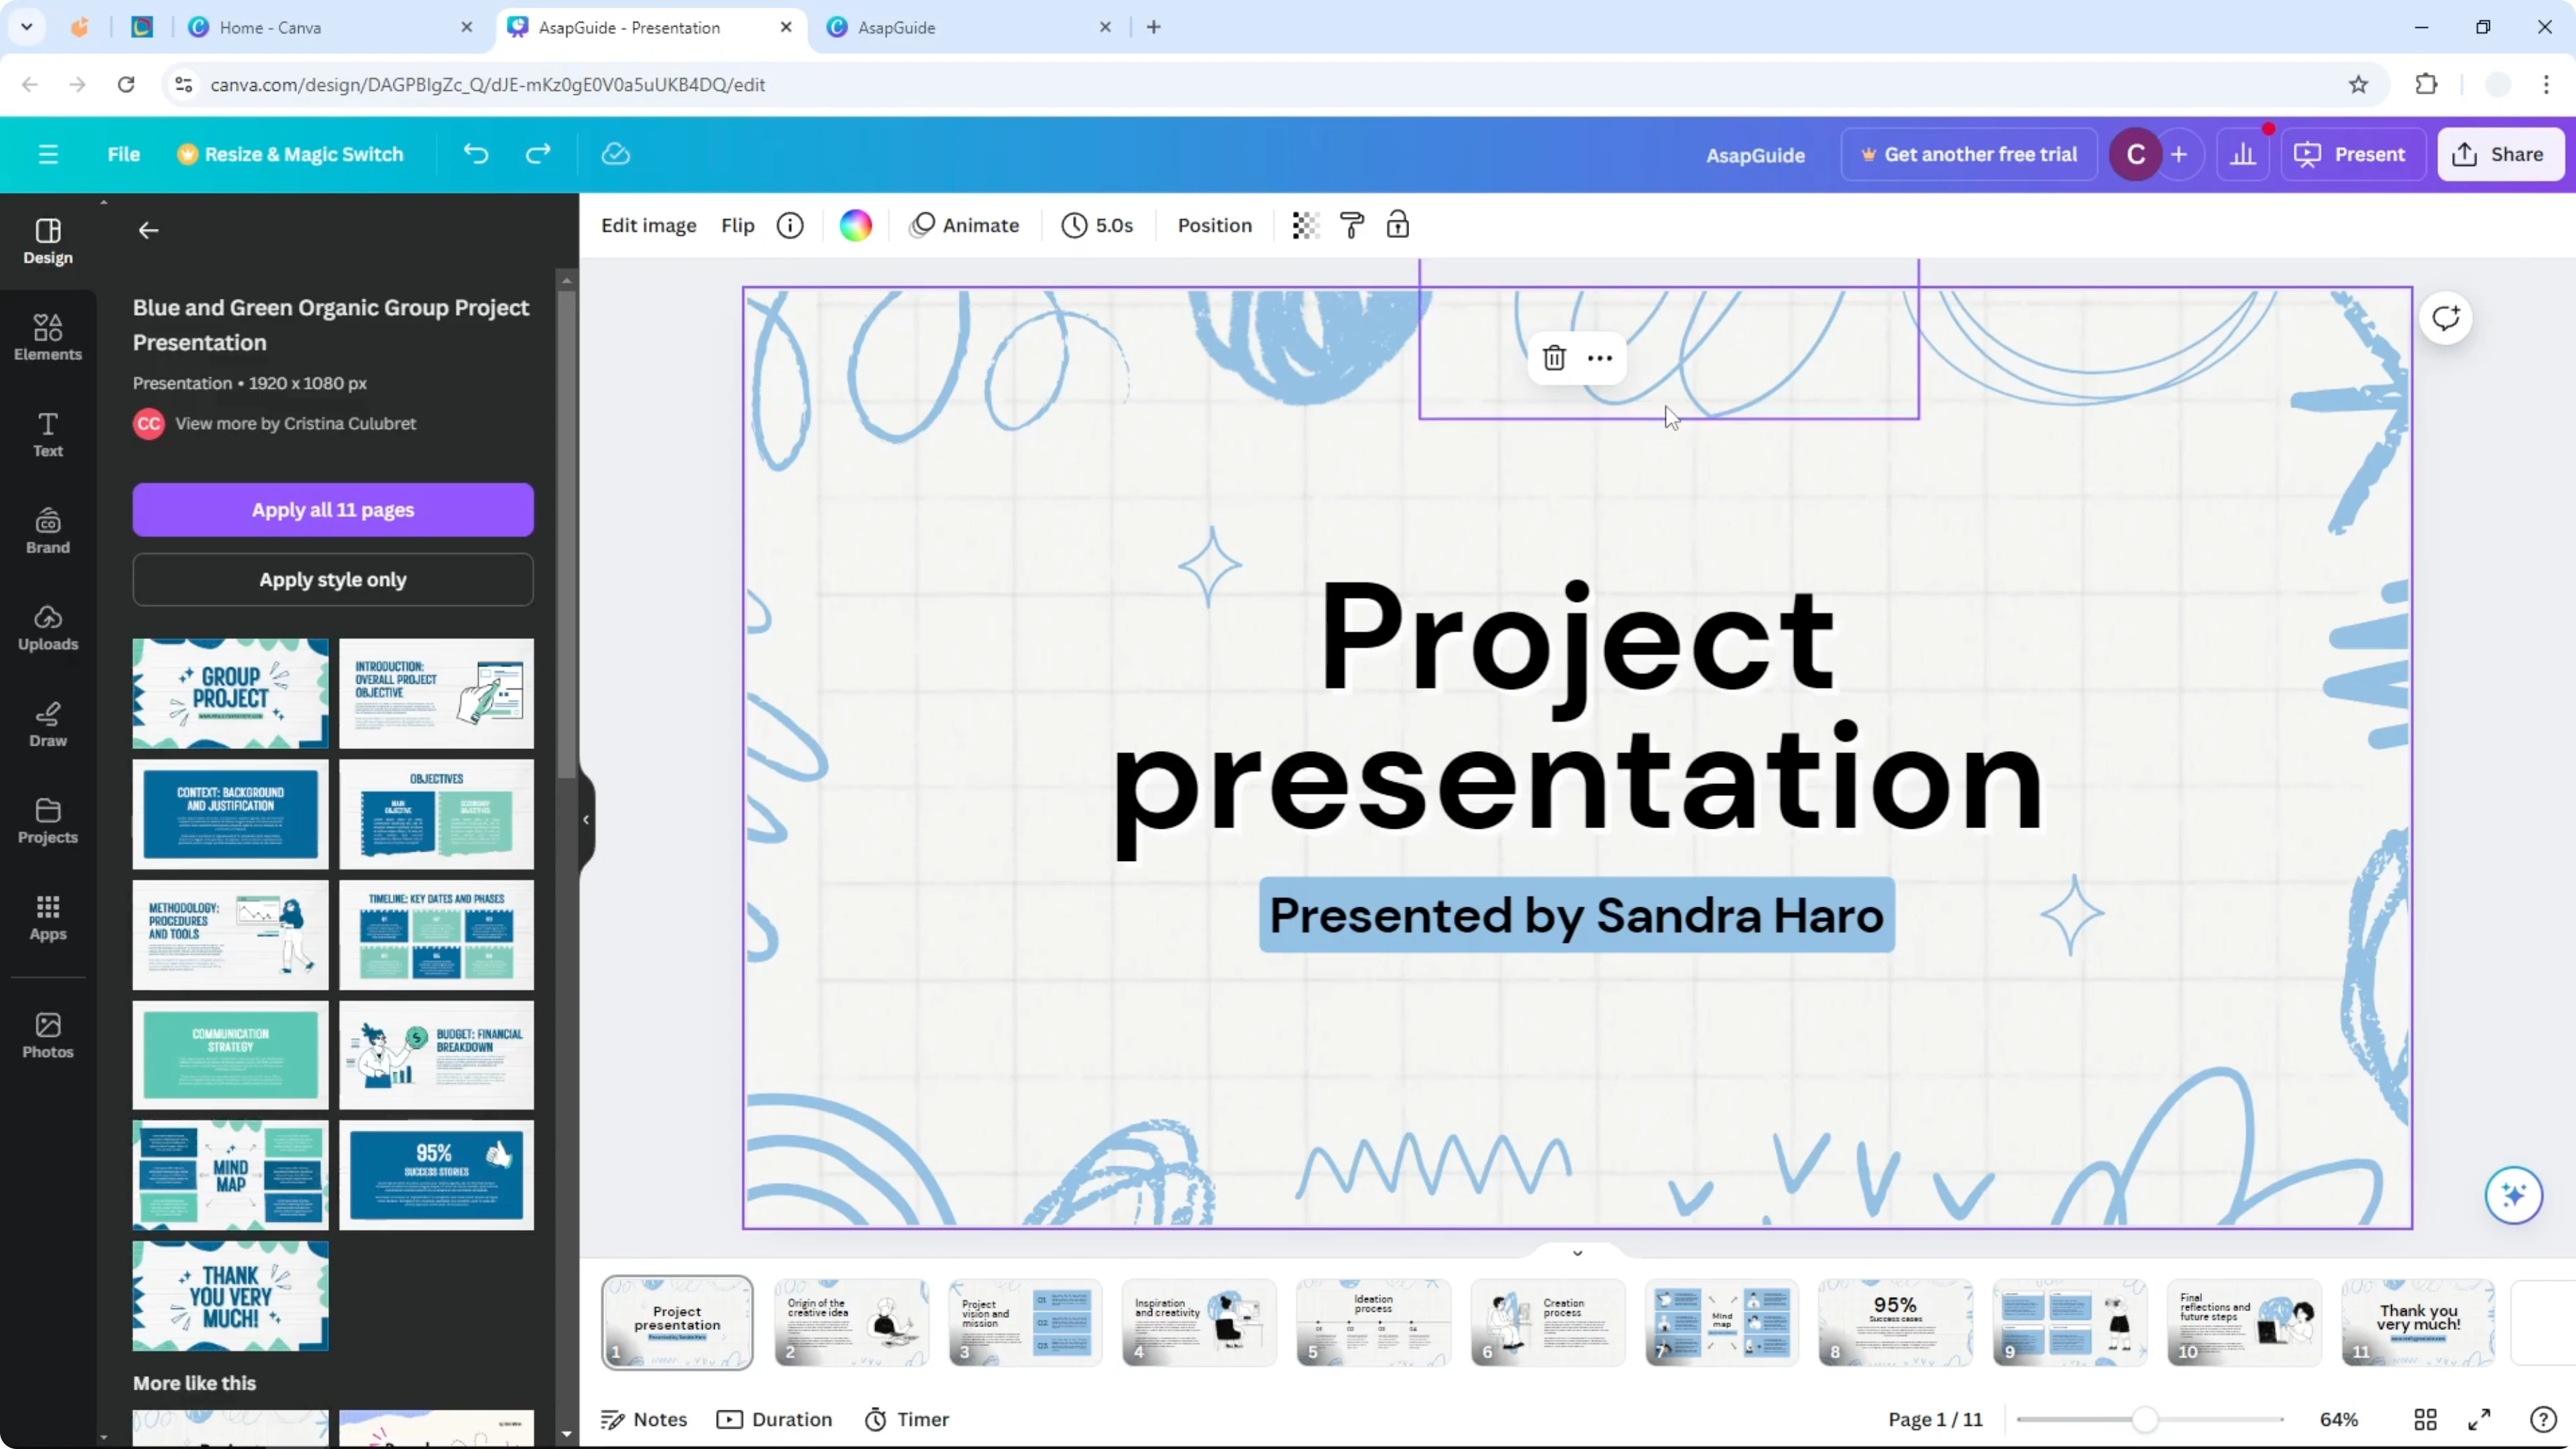Open the Photos panel
Image resolution: width=2576 pixels, height=1449 pixels.
[x=48, y=1035]
